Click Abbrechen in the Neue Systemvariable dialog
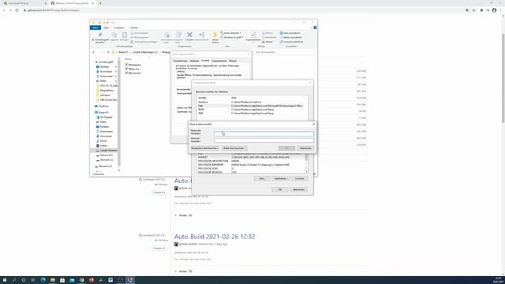The image size is (505, 284). 305,148
